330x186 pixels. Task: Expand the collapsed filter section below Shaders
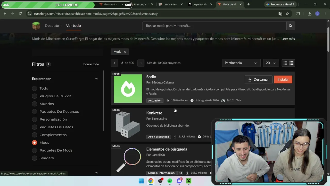pyautogui.click(x=96, y=173)
